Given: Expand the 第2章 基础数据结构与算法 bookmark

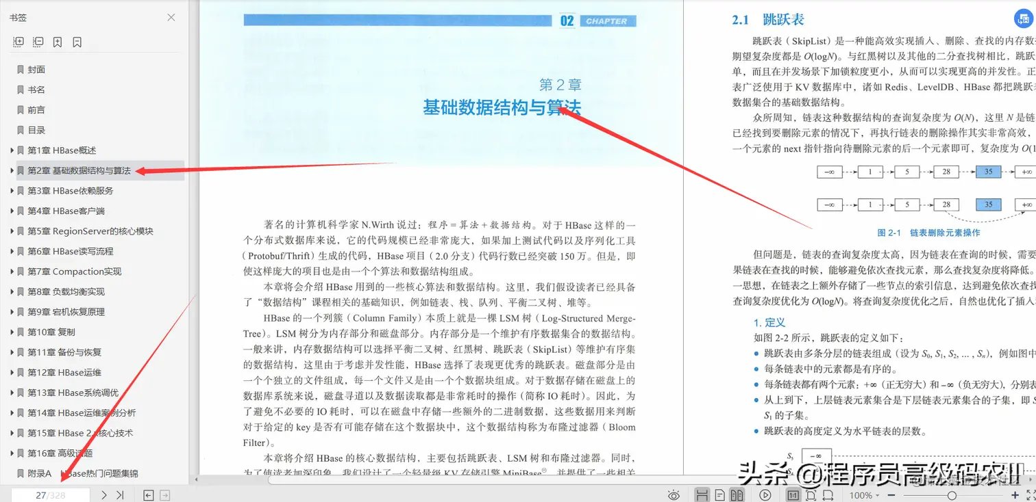Looking at the screenshot, I should [10, 170].
